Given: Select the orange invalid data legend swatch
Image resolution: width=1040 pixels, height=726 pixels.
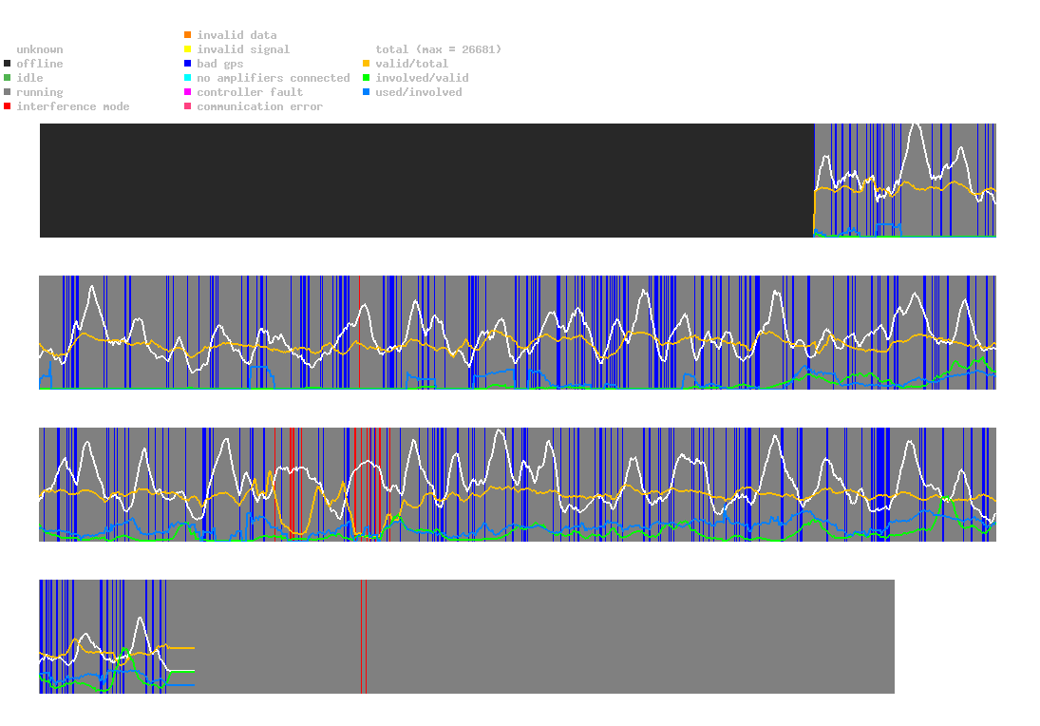Looking at the screenshot, I should coord(188,35).
